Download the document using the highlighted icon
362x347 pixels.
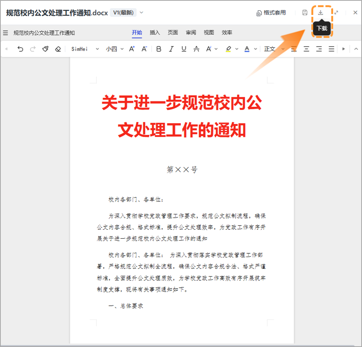(321, 12)
